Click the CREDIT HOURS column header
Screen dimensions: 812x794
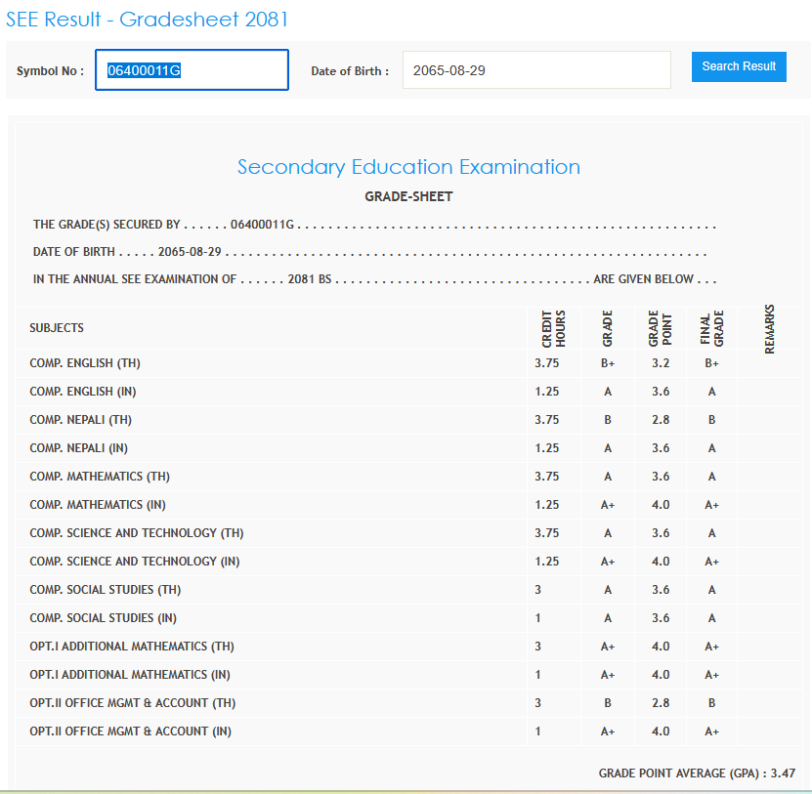pos(553,329)
